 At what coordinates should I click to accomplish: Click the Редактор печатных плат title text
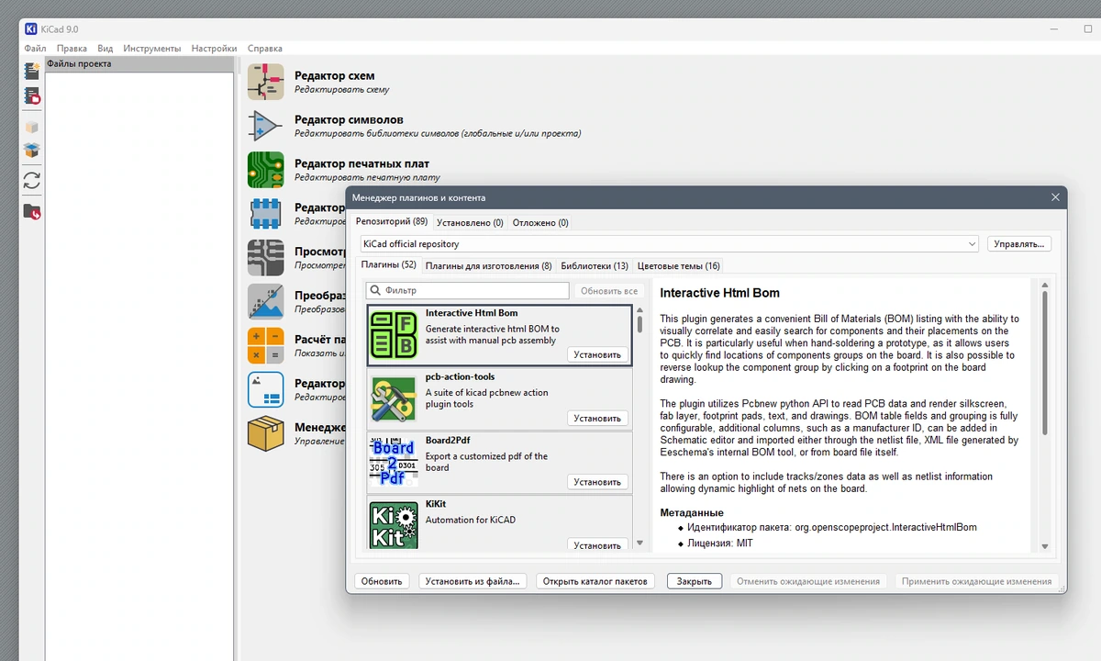pyautogui.click(x=361, y=163)
